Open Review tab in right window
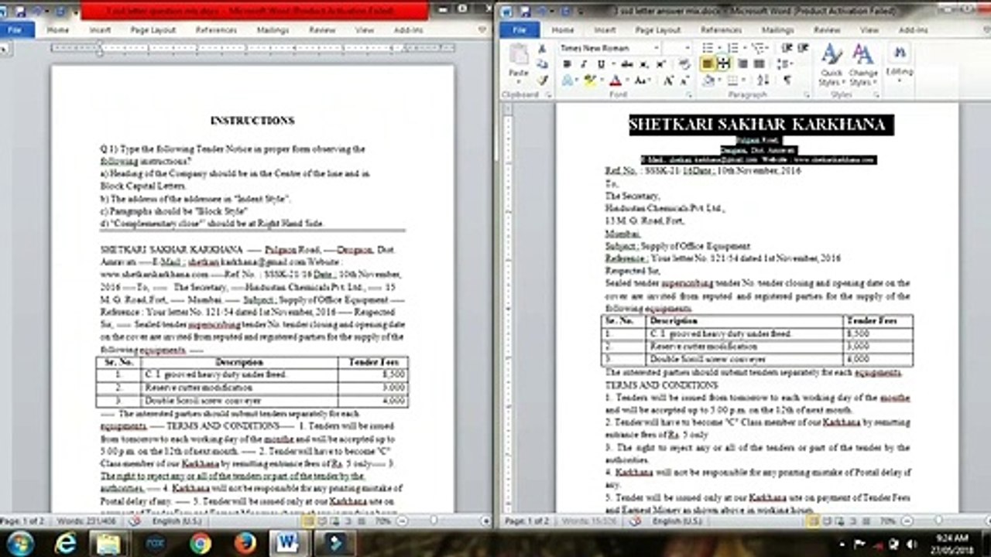The height and width of the screenshot is (557, 991). (826, 29)
